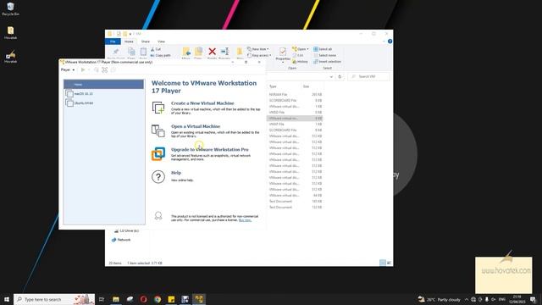Click the green Play virtual machine toolbar icon

(83, 69)
